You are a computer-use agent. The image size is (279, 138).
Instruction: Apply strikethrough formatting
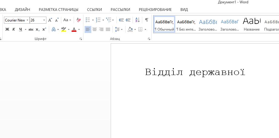[31, 29]
